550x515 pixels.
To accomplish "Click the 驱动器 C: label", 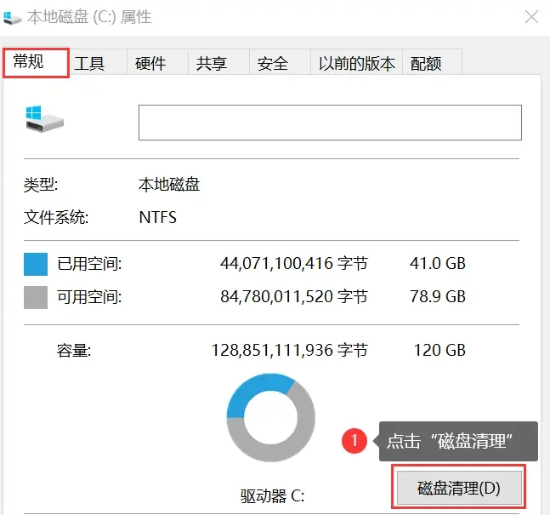I will pyautogui.click(x=272, y=496).
